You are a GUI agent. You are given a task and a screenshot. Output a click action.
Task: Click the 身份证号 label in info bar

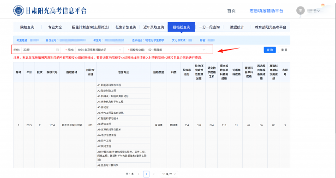pyautogui.click(x=52, y=40)
